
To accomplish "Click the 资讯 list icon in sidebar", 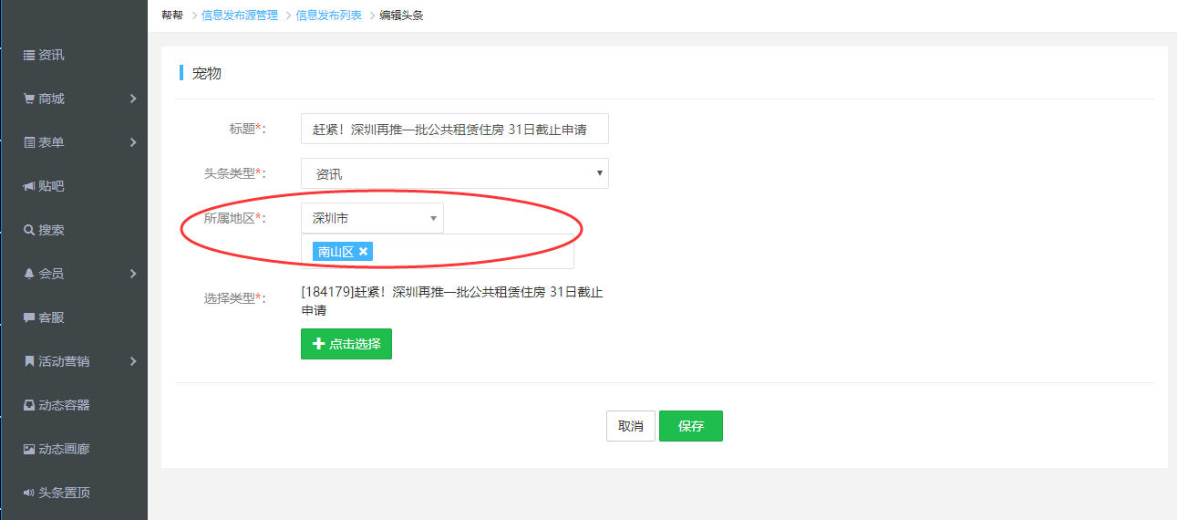I will tap(29, 56).
